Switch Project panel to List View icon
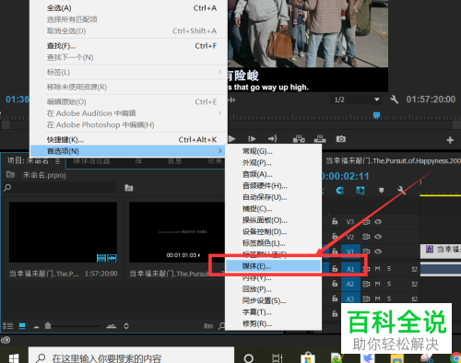The width and height of the screenshot is (461, 363). (8, 326)
